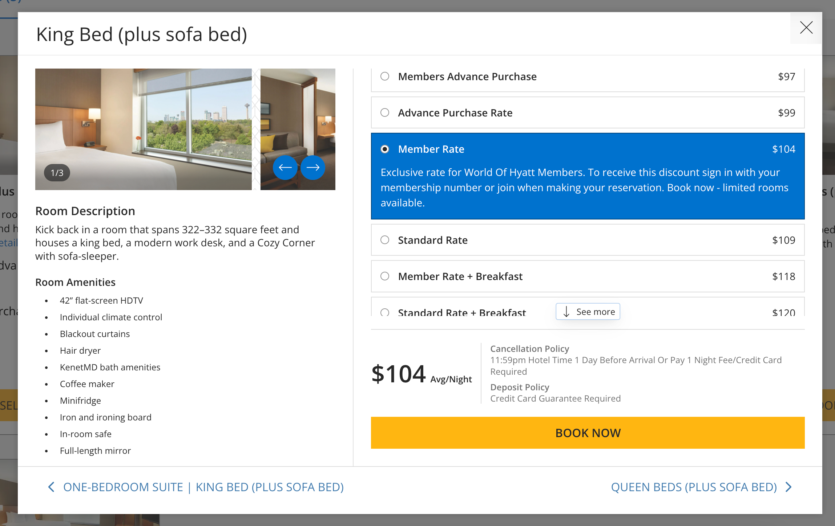Image resolution: width=835 pixels, height=526 pixels.
Task: Navigate to Queen Beds (plus sofa bed)
Action: coord(694,487)
